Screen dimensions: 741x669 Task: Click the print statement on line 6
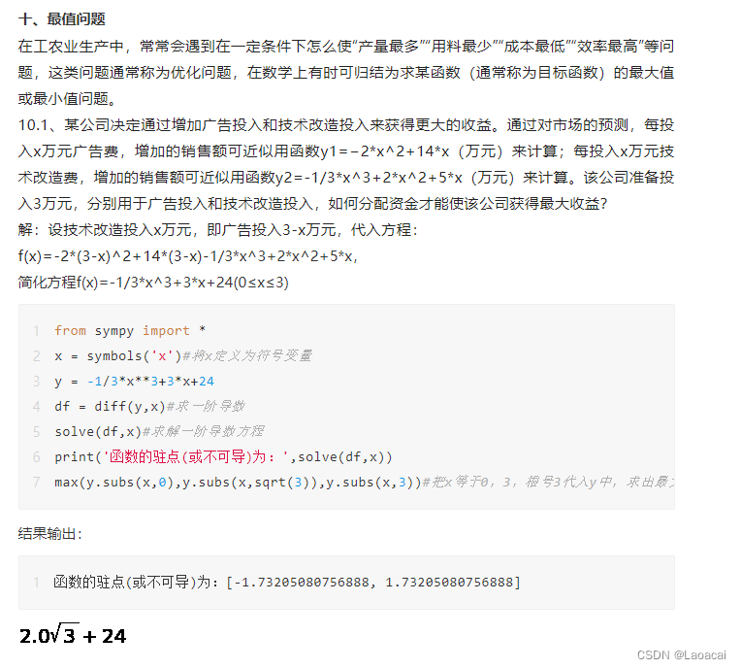(x=223, y=457)
